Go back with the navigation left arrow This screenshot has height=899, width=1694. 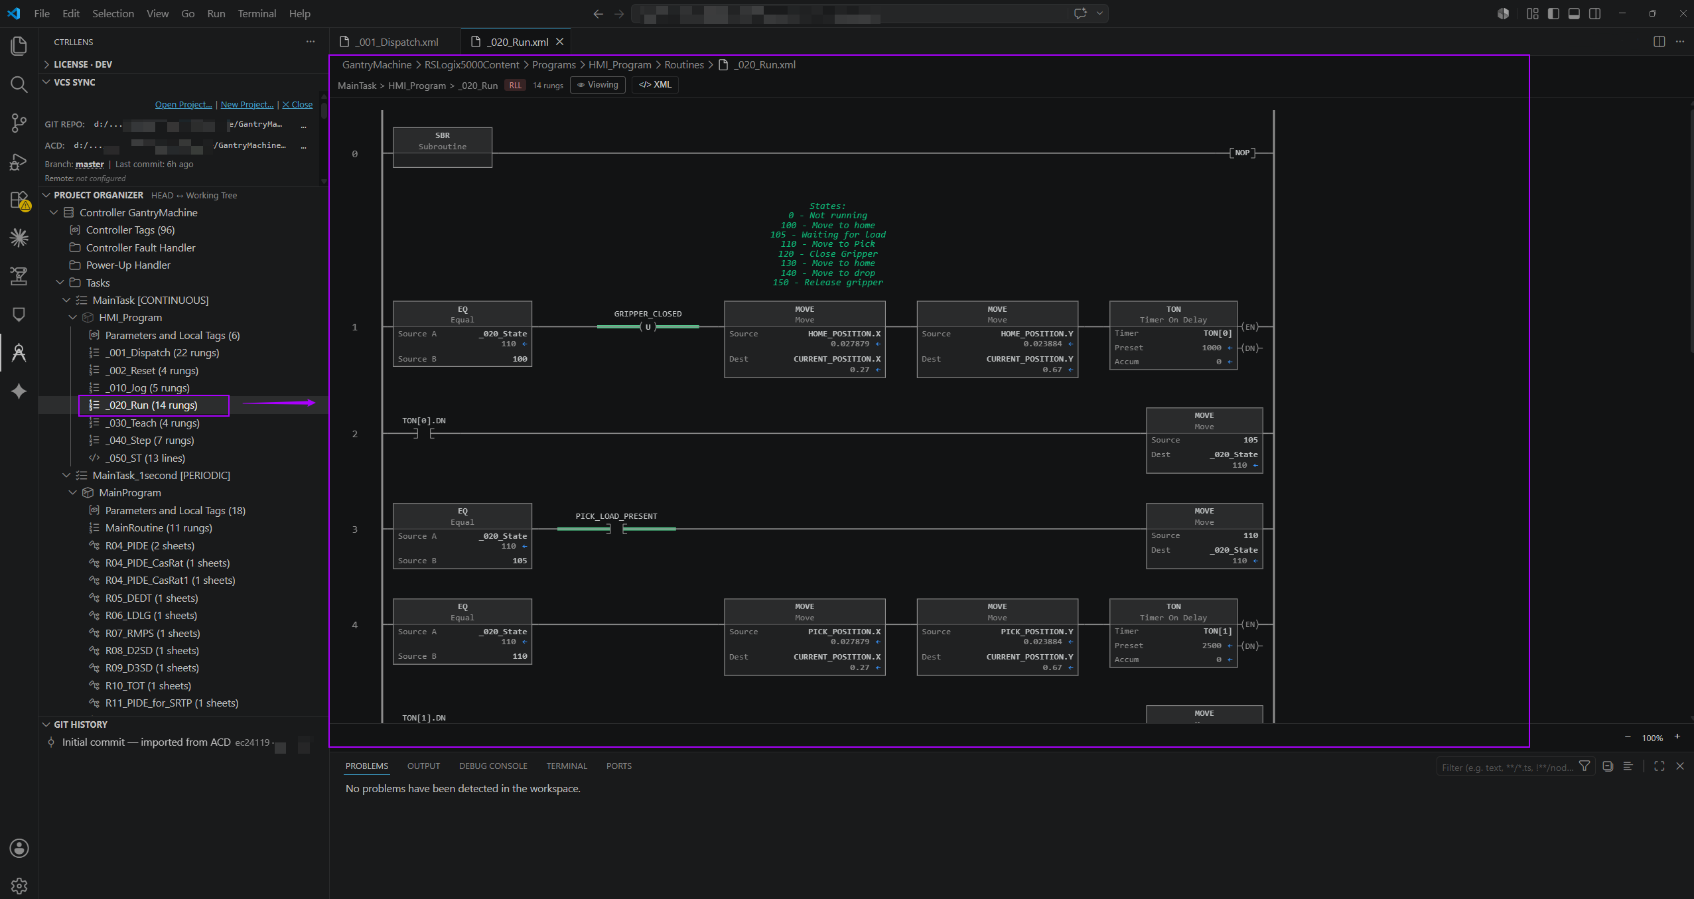pos(598,13)
